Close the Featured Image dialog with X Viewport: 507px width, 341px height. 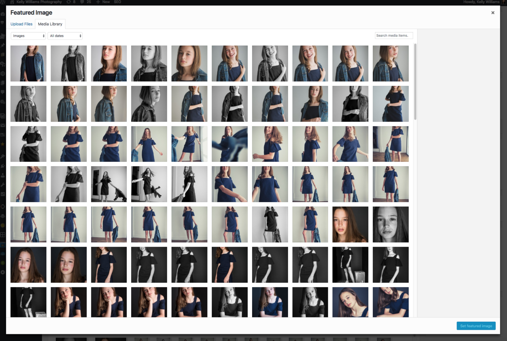pos(493,13)
